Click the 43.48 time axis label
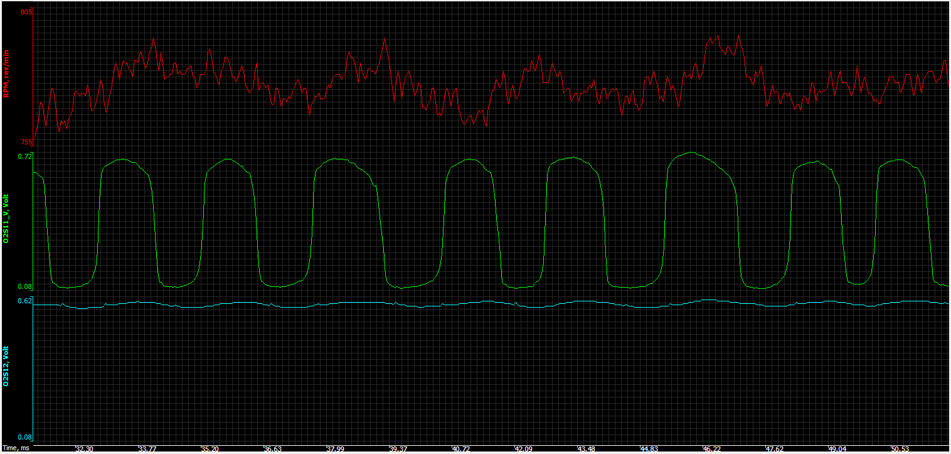 point(586,449)
